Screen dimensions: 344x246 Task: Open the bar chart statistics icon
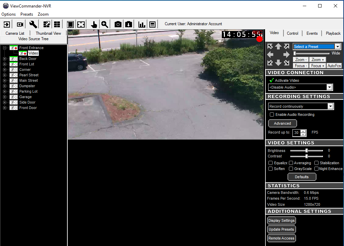pos(142,24)
